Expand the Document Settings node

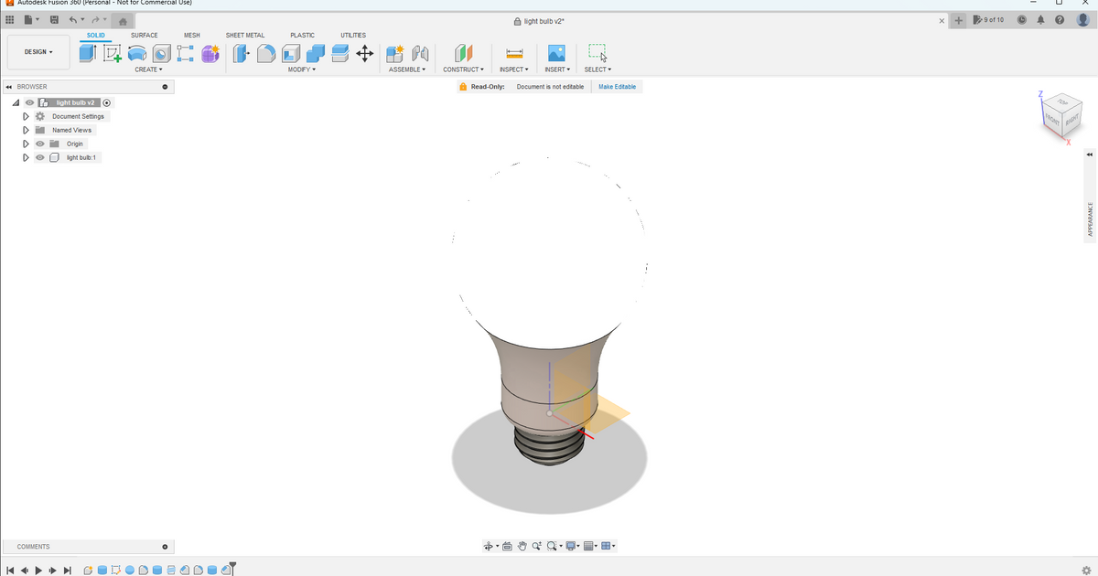[x=26, y=116]
